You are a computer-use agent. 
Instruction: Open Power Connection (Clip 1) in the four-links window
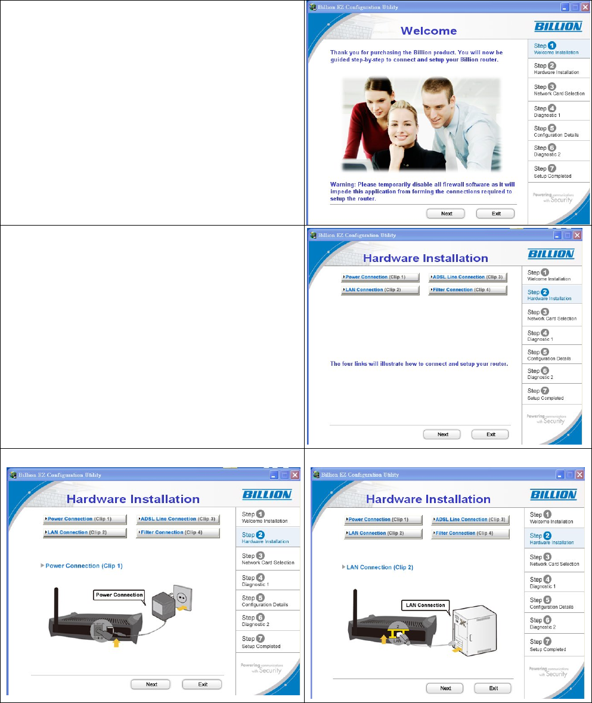coord(380,277)
